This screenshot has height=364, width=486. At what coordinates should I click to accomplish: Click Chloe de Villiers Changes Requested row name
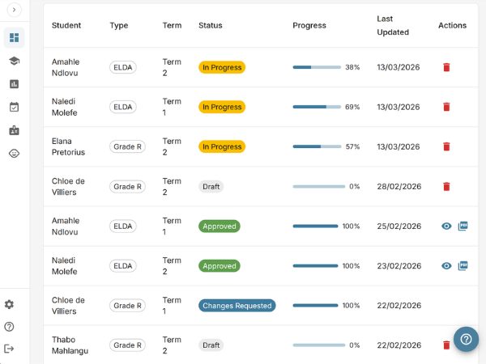pyautogui.click(x=68, y=306)
